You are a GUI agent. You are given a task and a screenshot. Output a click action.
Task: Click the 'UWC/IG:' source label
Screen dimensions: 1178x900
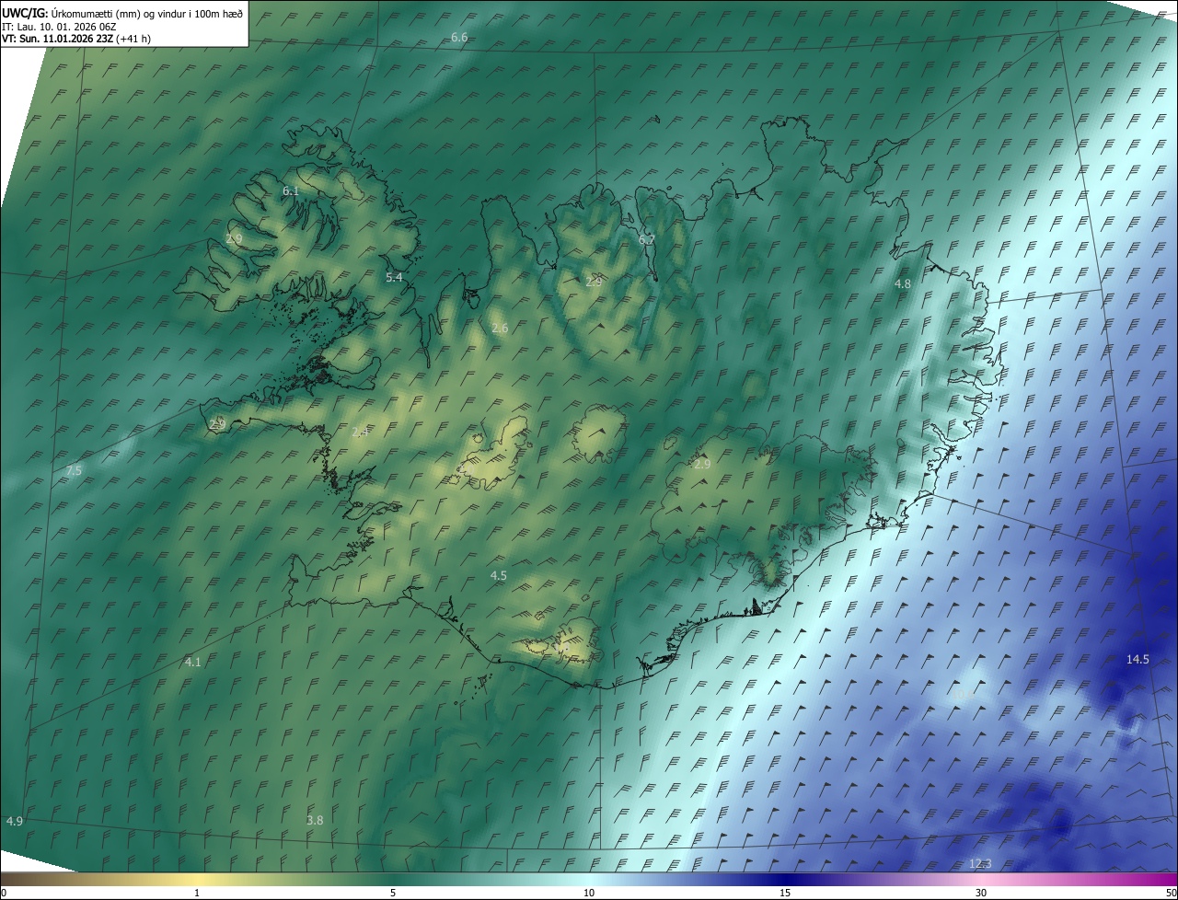pos(25,12)
